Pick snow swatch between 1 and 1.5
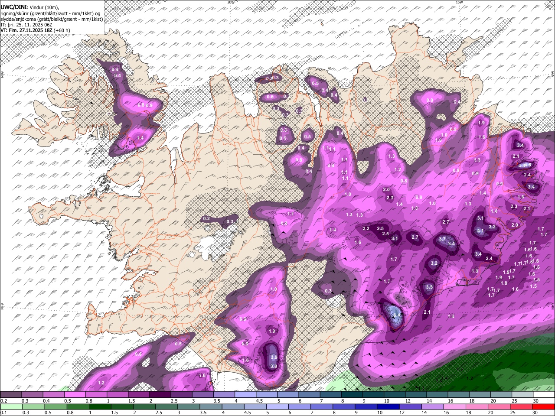This screenshot has width=555, height=416. click(x=117, y=395)
